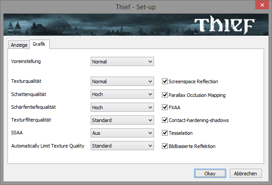Disable Screenspace Reflection checkbox
Screen dimensions: 272x185
click(165, 81)
